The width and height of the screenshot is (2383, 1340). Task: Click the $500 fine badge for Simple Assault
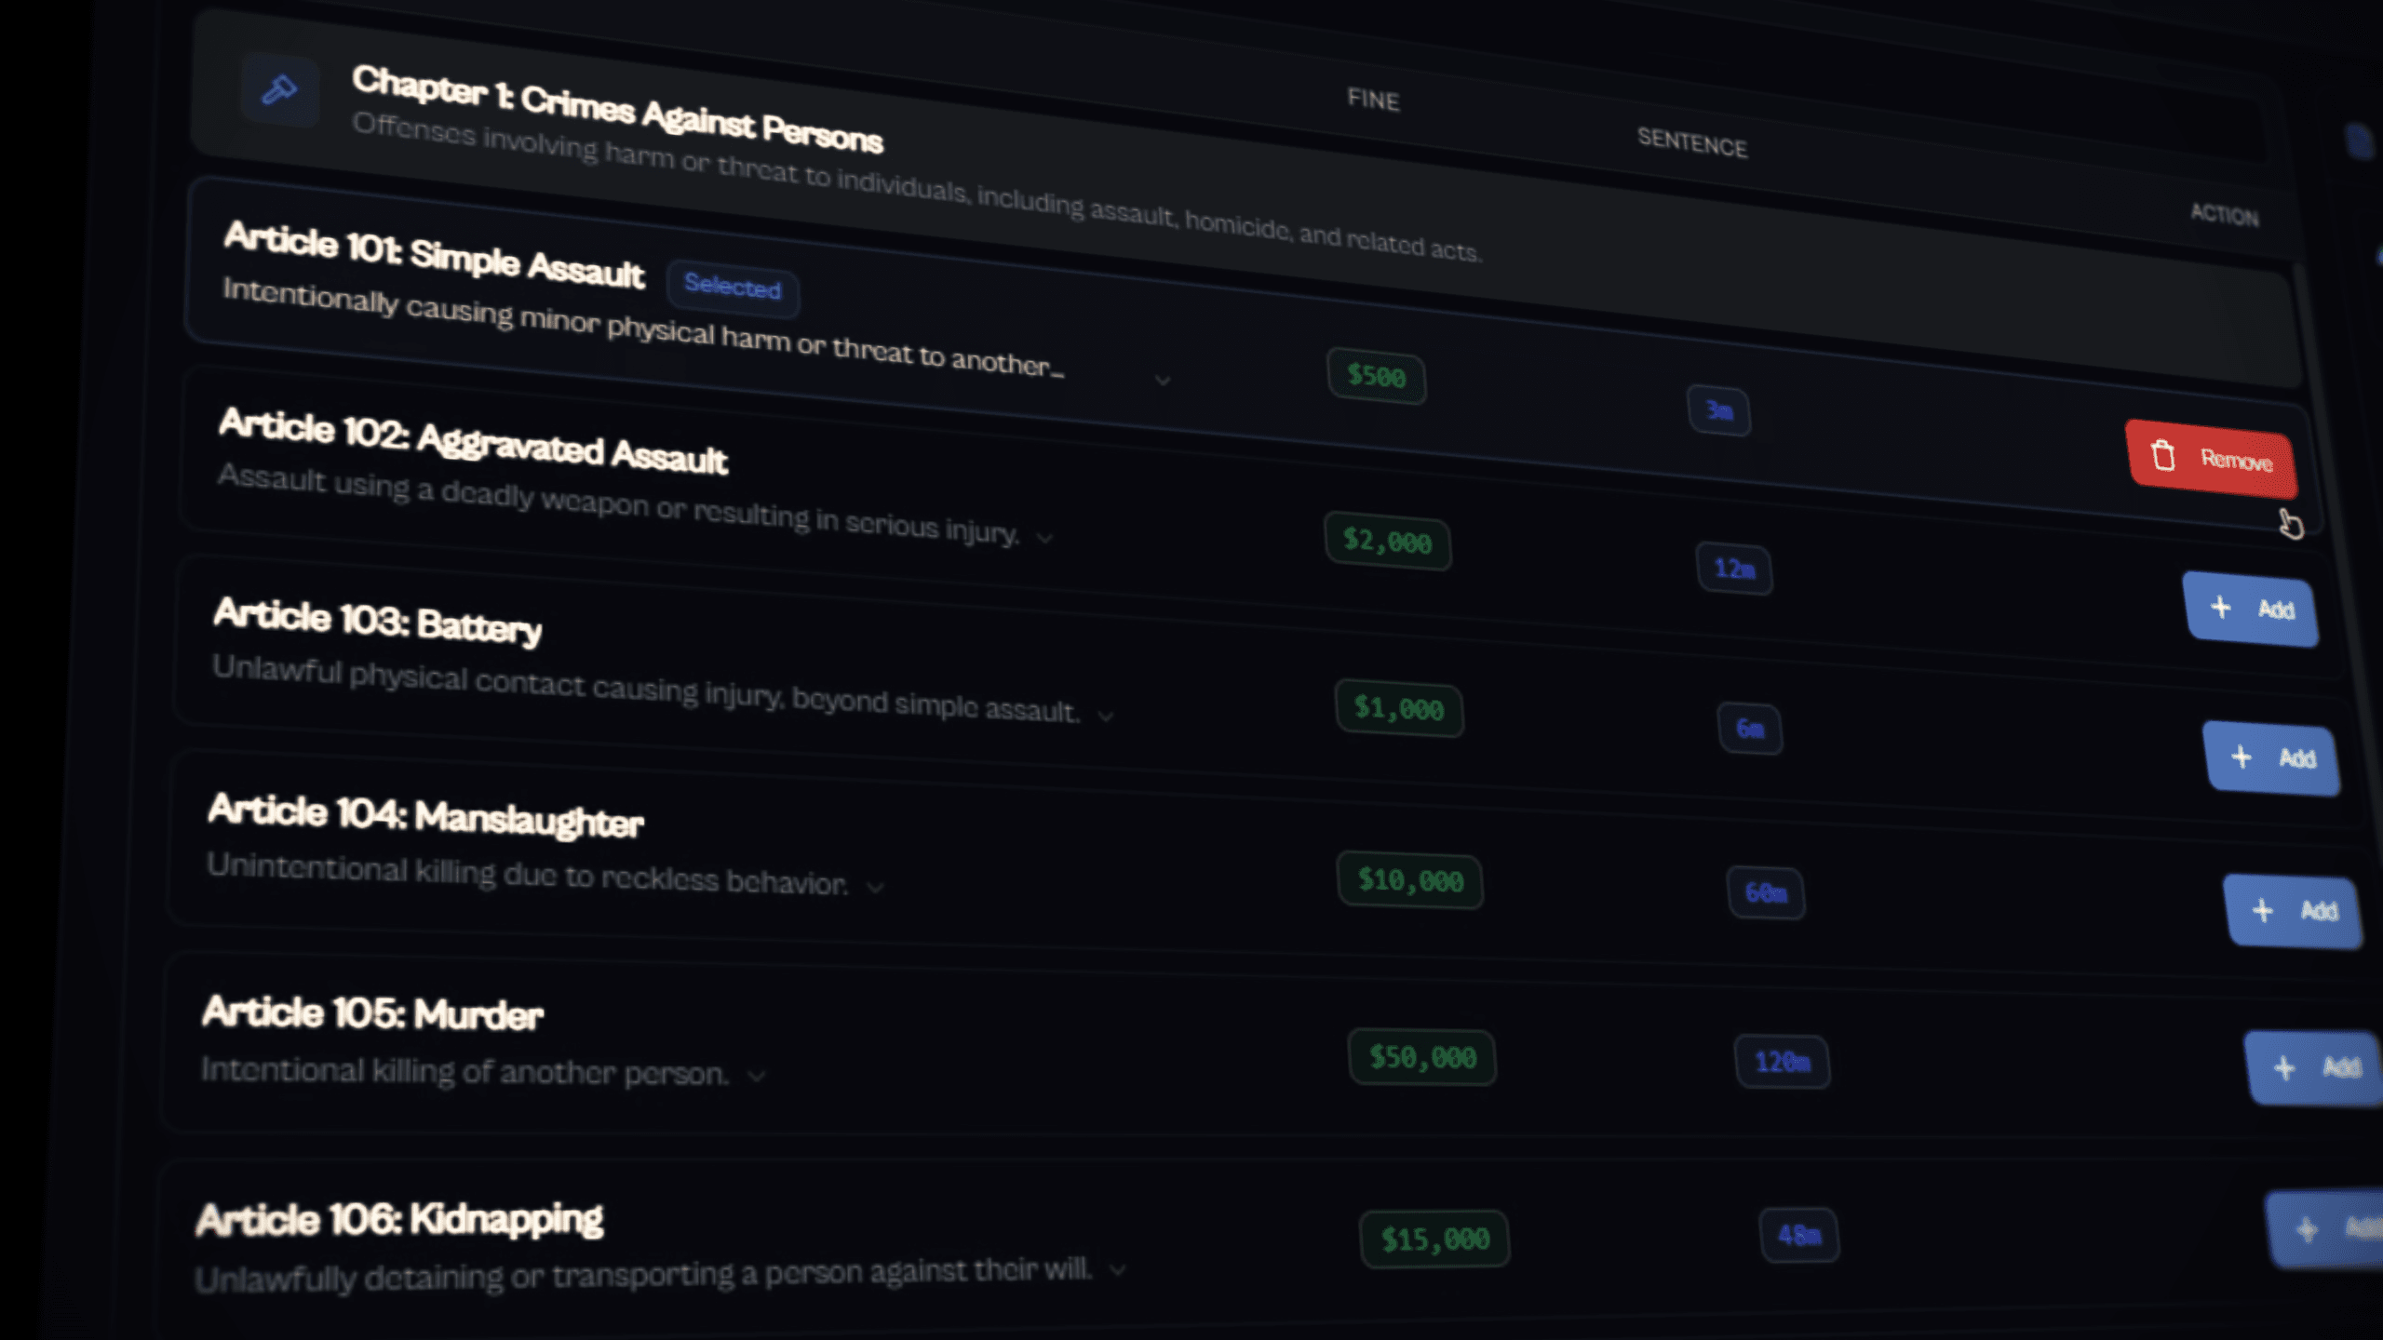click(x=1377, y=378)
